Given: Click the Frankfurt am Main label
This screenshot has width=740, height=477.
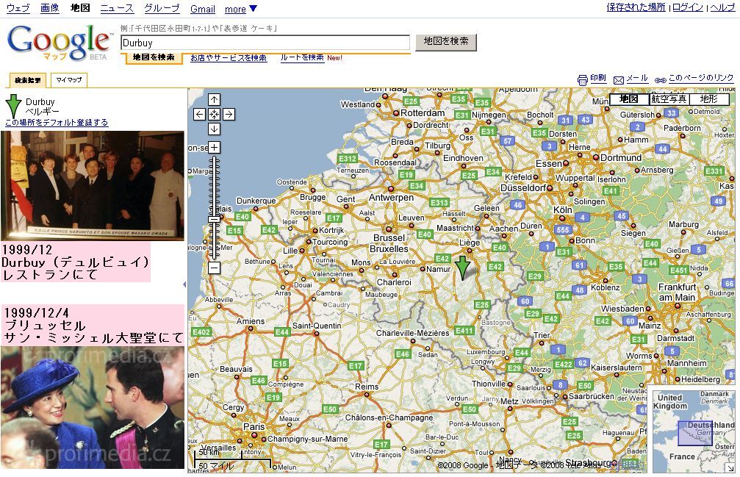Looking at the screenshot, I should pyautogui.click(x=678, y=292).
